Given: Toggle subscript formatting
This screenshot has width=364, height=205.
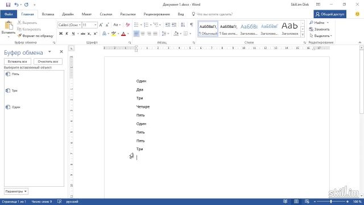Looking at the screenshot, I should pos(89,34).
